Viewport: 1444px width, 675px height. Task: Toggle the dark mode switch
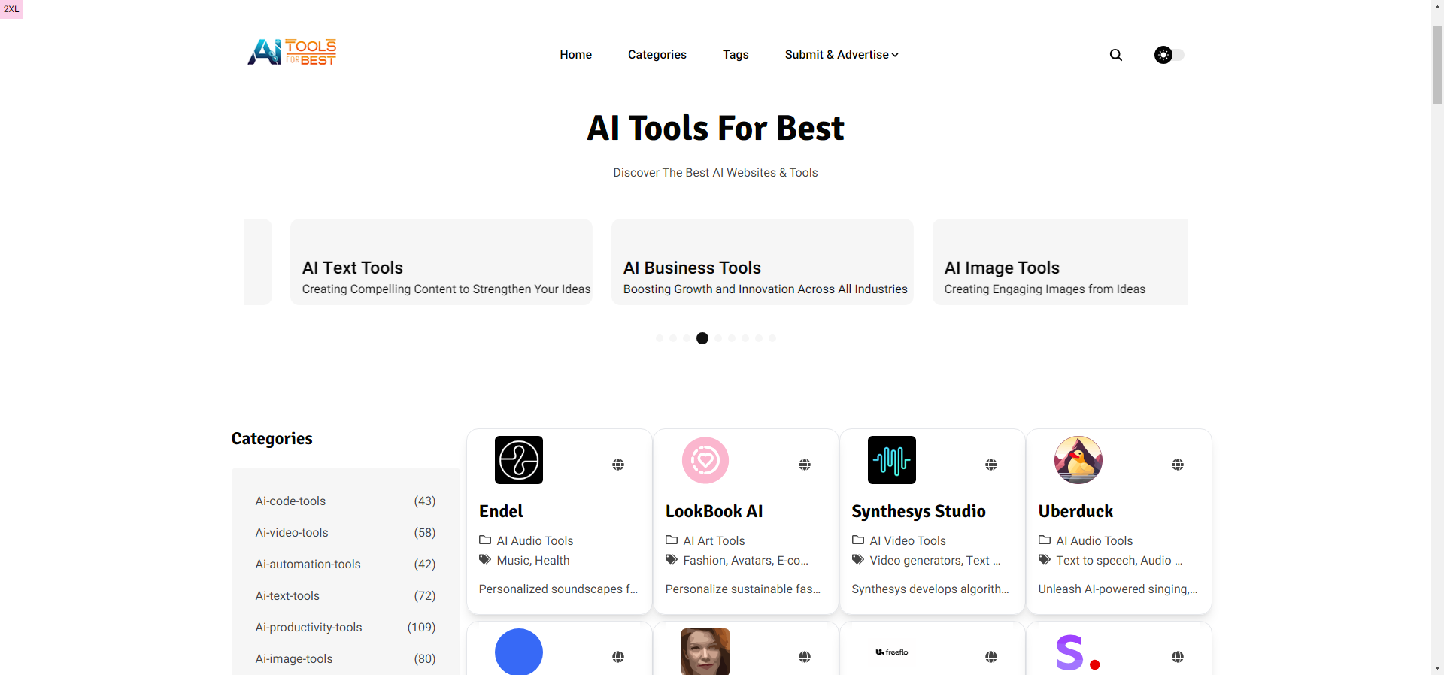tap(1169, 55)
